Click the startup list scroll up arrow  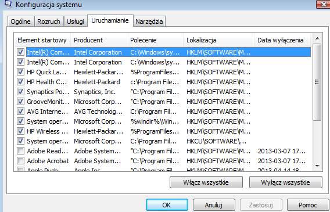[x=317, y=38]
